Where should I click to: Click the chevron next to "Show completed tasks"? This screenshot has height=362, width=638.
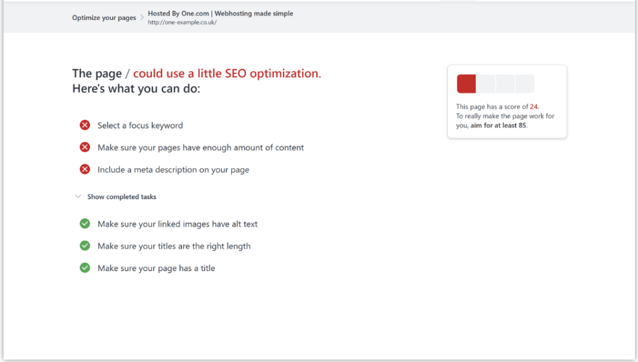coord(78,196)
